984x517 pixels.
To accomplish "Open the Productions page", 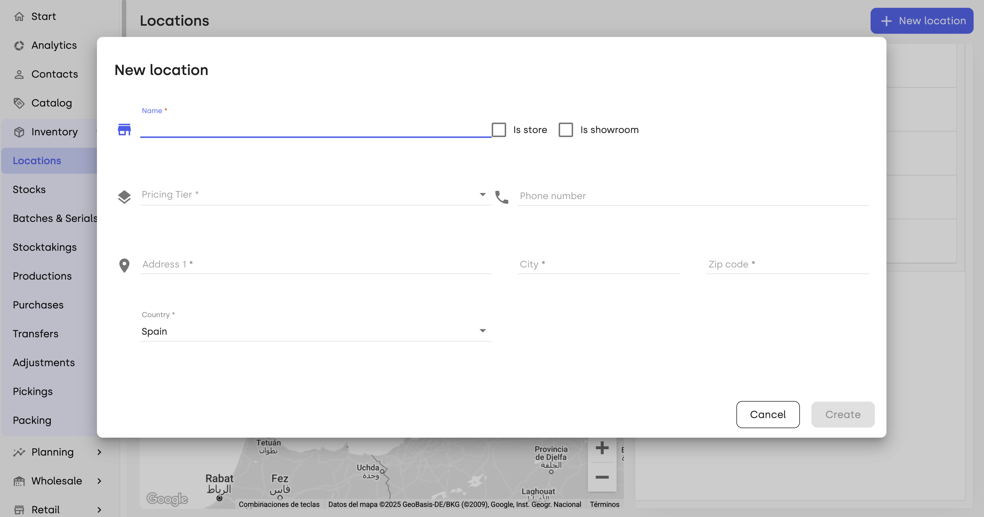I will tap(42, 276).
